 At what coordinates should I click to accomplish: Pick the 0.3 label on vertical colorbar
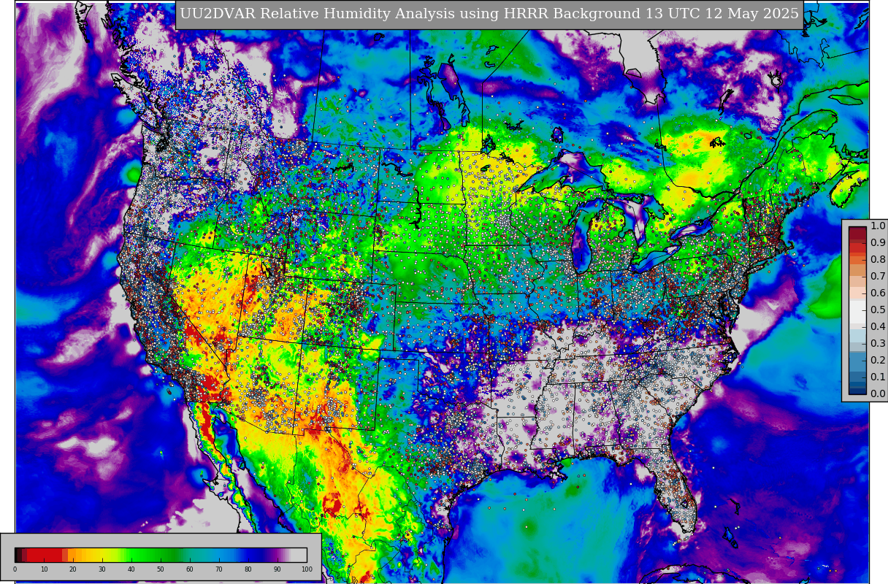[x=878, y=344]
